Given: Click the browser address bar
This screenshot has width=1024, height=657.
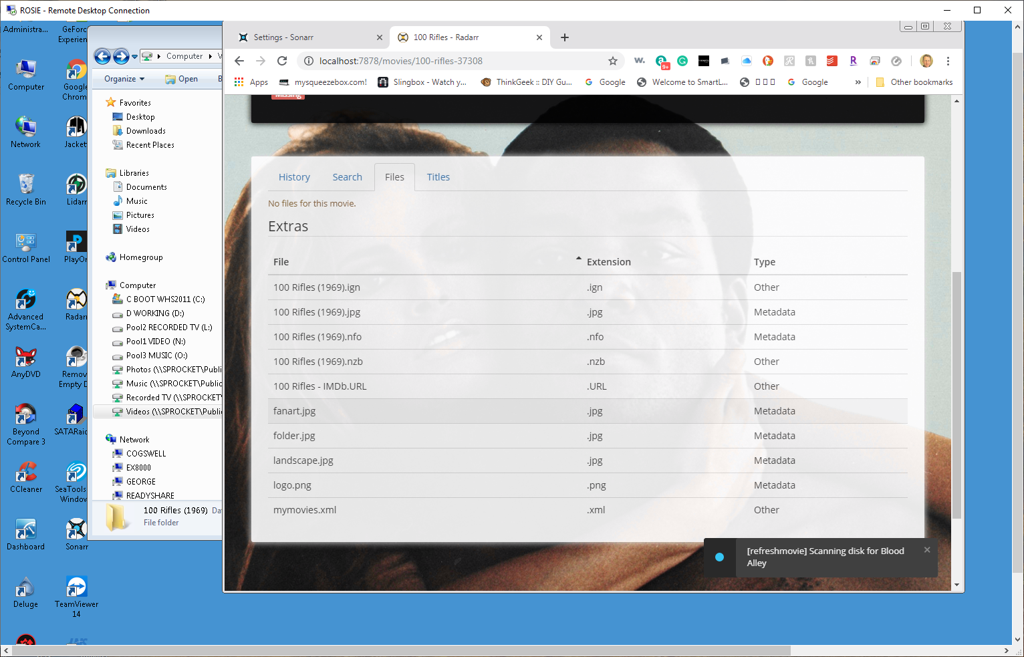Looking at the screenshot, I should pyautogui.click(x=434, y=61).
